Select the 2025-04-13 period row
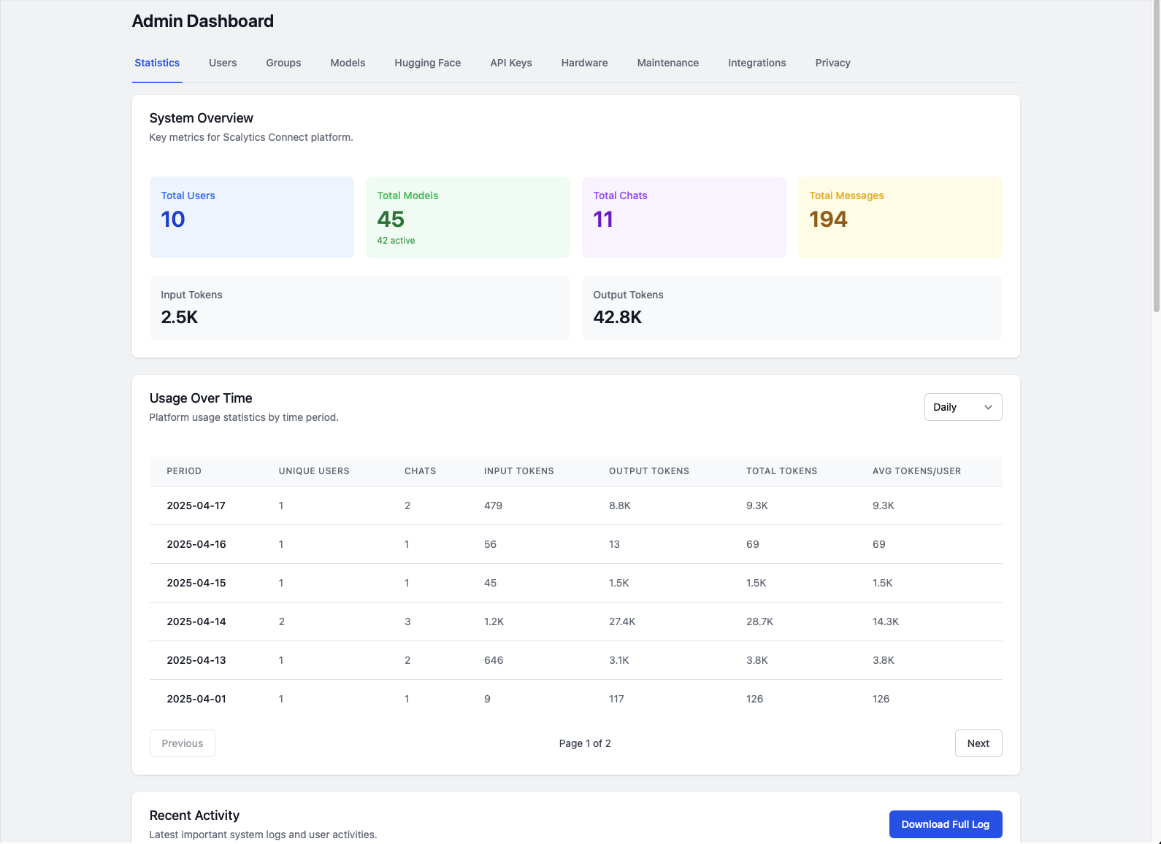Viewport: 1161px width, 844px height. (576, 660)
